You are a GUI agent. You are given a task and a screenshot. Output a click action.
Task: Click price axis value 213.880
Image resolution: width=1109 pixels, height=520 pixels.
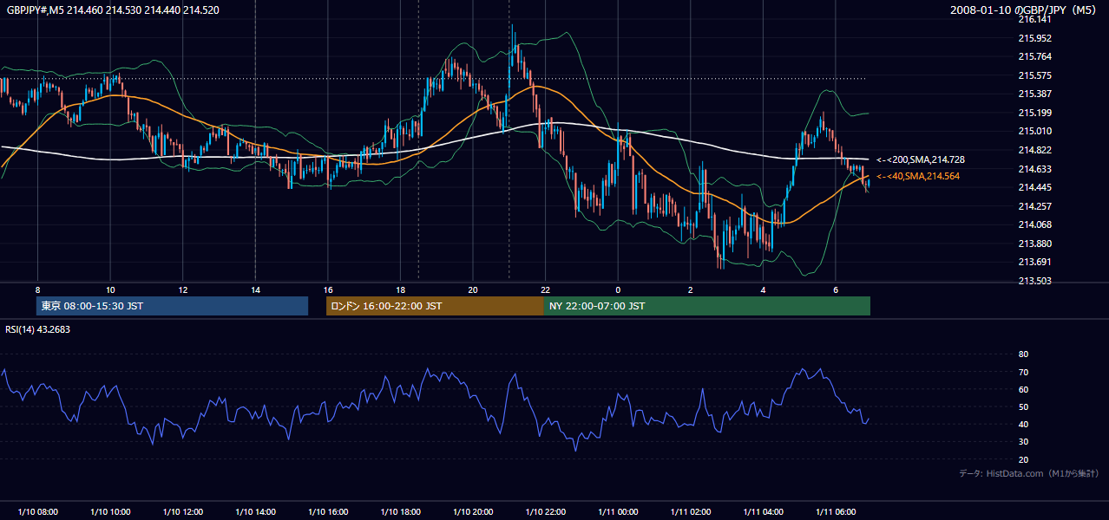click(x=1034, y=244)
